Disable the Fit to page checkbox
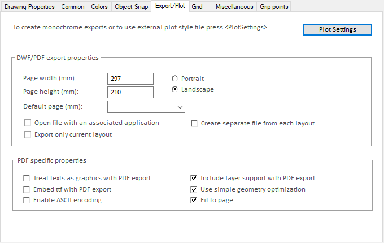Screen dimensions: 384x243 (x=194, y=200)
